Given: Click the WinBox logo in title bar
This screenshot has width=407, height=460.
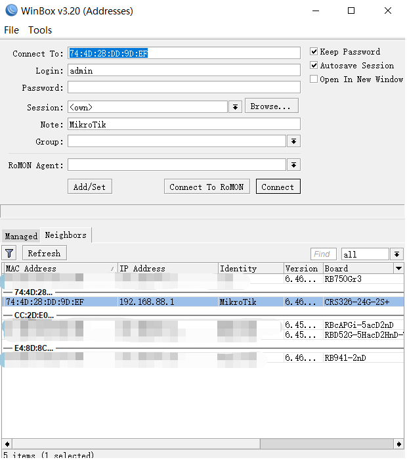Looking at the screenshot, I should [11, 11].
